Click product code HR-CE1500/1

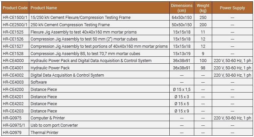pos(15,18)
